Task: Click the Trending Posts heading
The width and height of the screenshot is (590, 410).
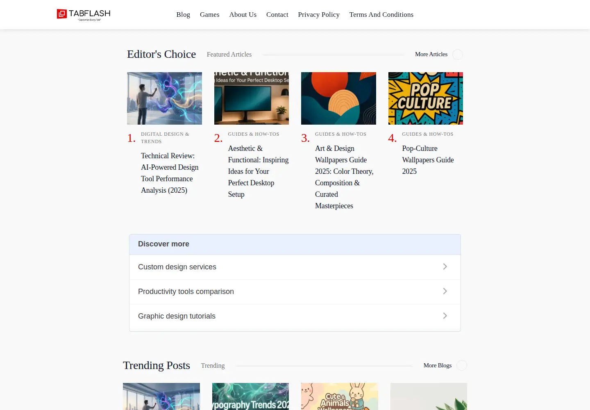Action: click(x=157, y=365)
